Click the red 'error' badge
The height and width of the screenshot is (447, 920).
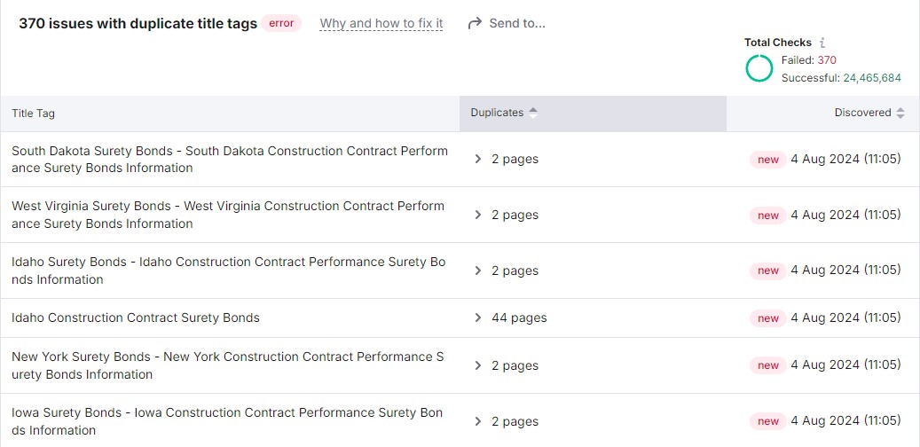(281, 23)
